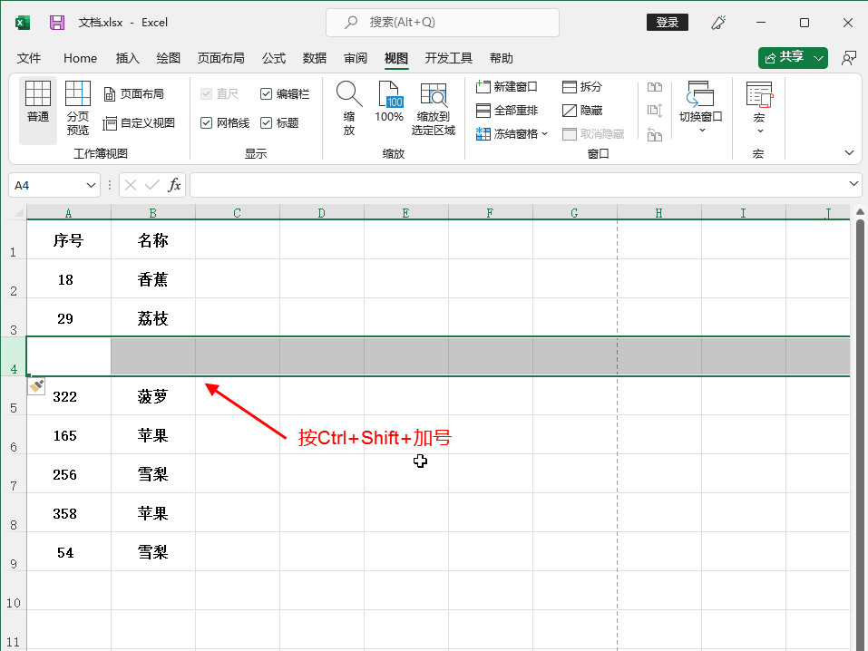Screen dimensions: 868x651
Task: Click the comments person icon
Action: [x=849, y=58]
